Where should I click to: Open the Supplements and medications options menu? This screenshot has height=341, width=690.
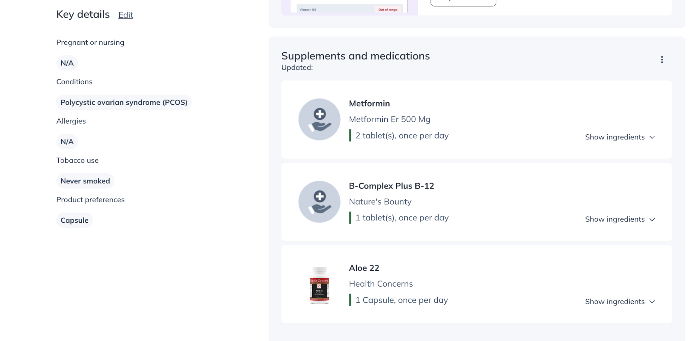[662, 59]
